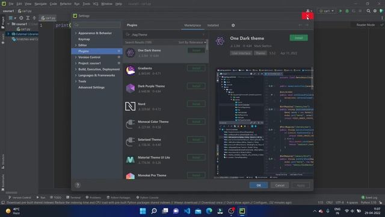Click Cancel in Settings dialog

[x=280, y=185]
